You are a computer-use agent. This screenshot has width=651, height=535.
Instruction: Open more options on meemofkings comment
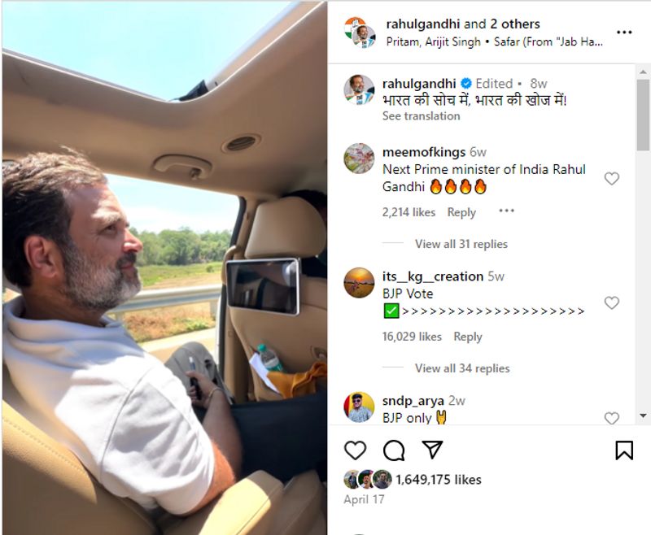[506, 211]
